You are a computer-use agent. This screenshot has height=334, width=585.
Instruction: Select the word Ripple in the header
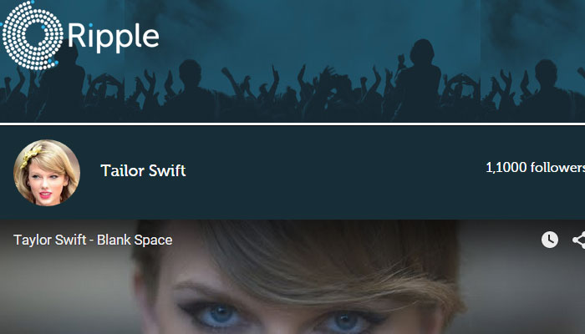(114, 37)
